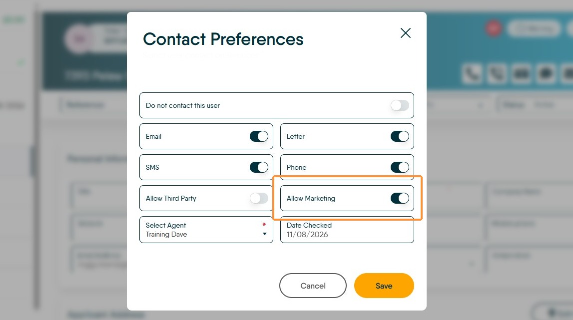Switch off the SMS toggle
The width and height of the screenshot is (573, 320).
coord(259,167)
